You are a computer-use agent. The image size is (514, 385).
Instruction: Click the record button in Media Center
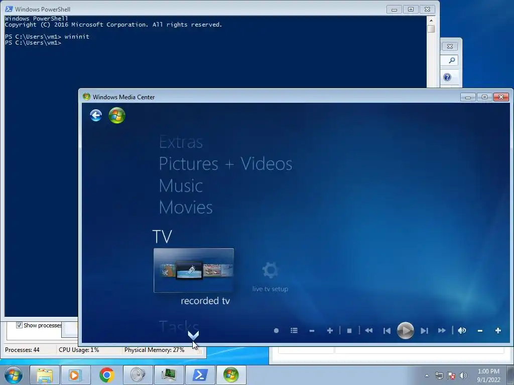click(x=277, y=331)
